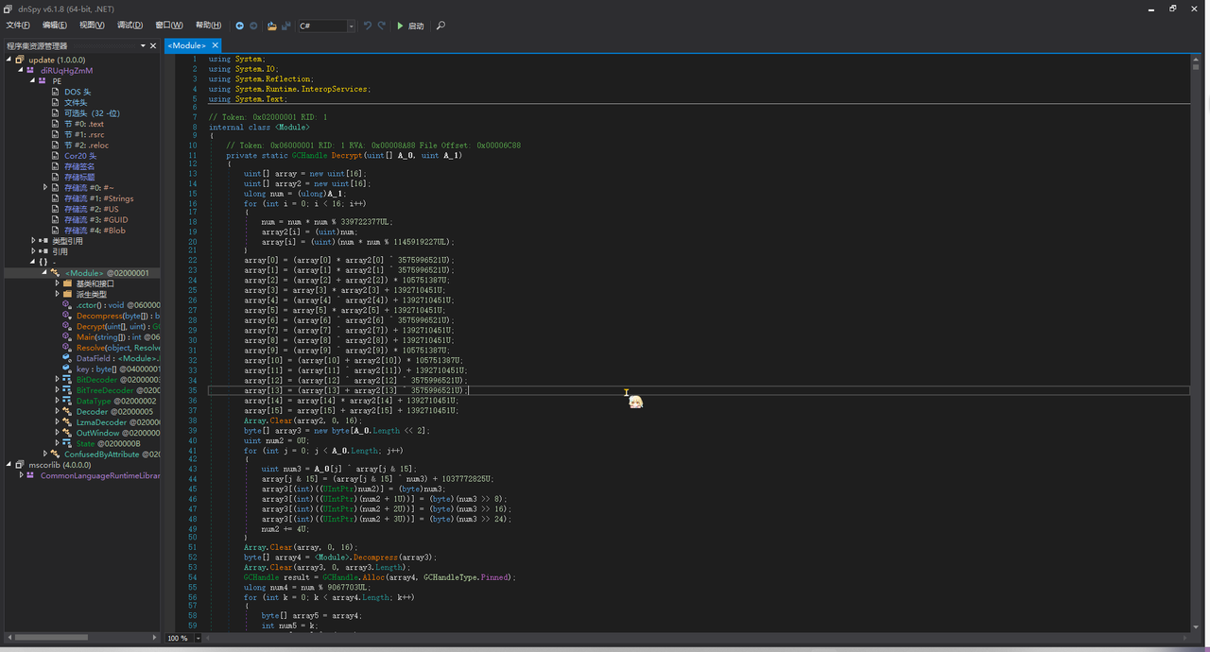Close the assembly explorer panel
The image size is (1210, 652).
coord(153,45)
